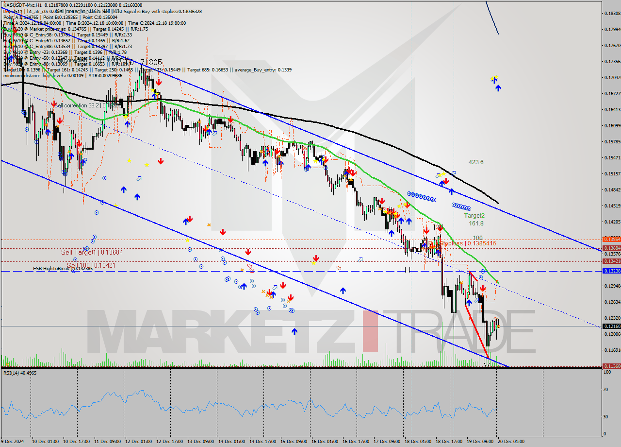This screenshot has width=621, height=447.
Task: Select the 'Sell Target1 | 0.13684' label
Action: point(92,252)
